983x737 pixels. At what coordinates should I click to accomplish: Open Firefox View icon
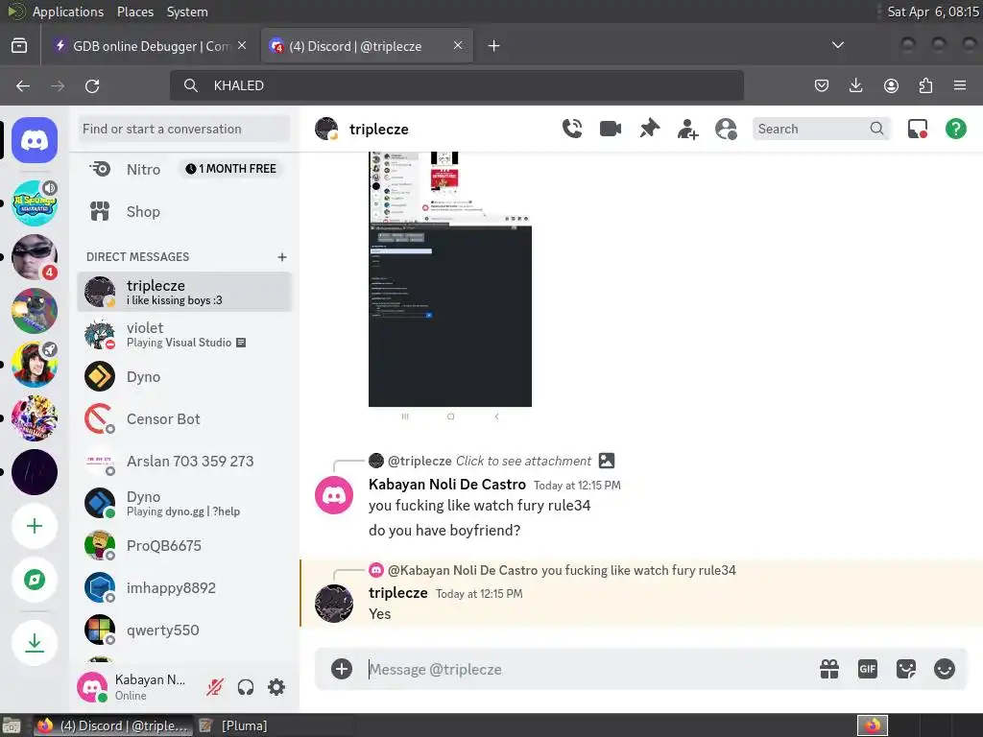click(x=19, y=46)
